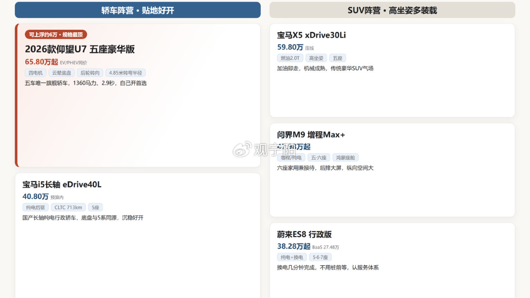The width and height of the screenshot is (530, 298).
Task: Click the 压线 note
Action: point(310,48)
